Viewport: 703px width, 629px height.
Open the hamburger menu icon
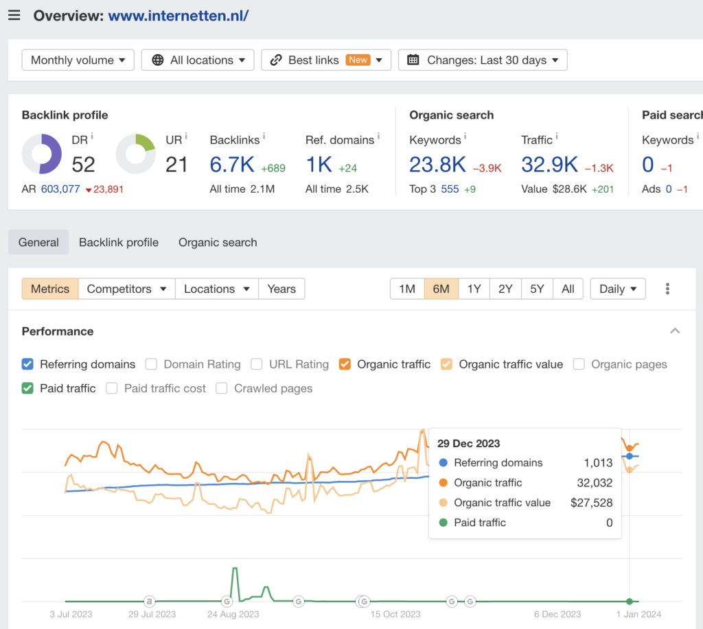[14, 16]
